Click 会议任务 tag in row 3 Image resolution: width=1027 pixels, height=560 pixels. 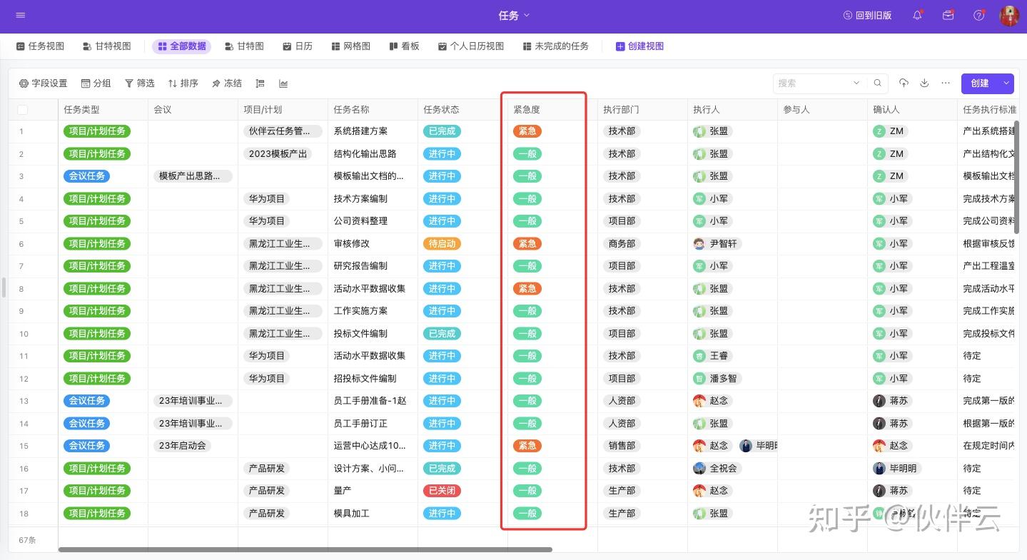click(87, 176)
